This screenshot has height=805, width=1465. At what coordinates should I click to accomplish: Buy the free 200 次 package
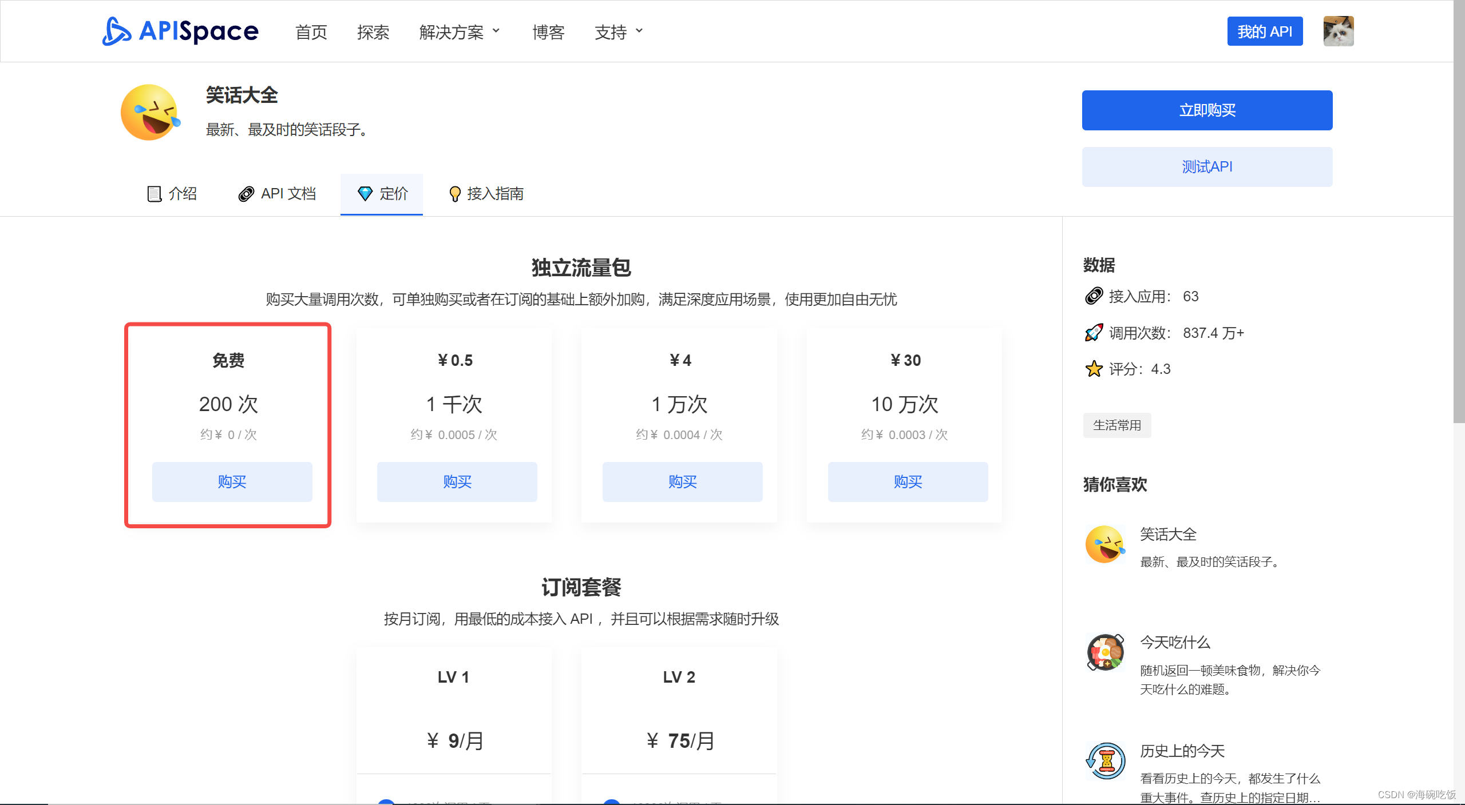232,481
